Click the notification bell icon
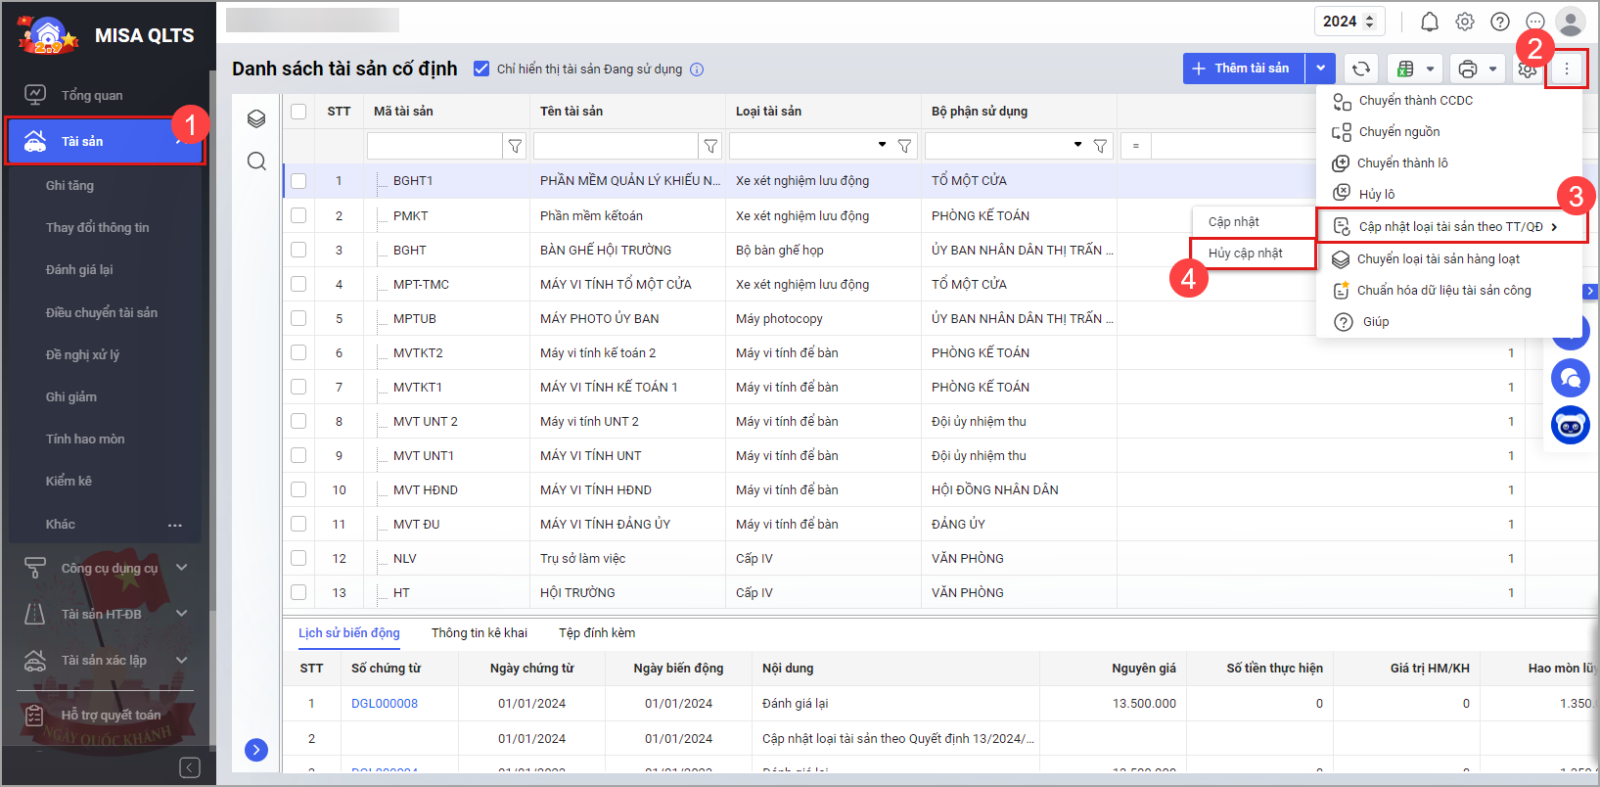 point(1429,22)
